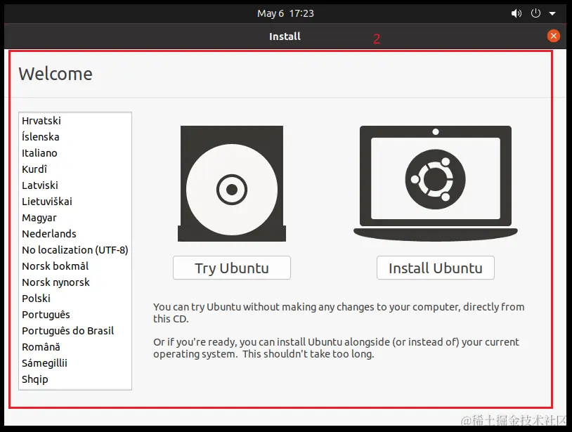Click the Try Ubuntu button
Viewport: 572px width, 432px height.
click(x=232, y=268)
